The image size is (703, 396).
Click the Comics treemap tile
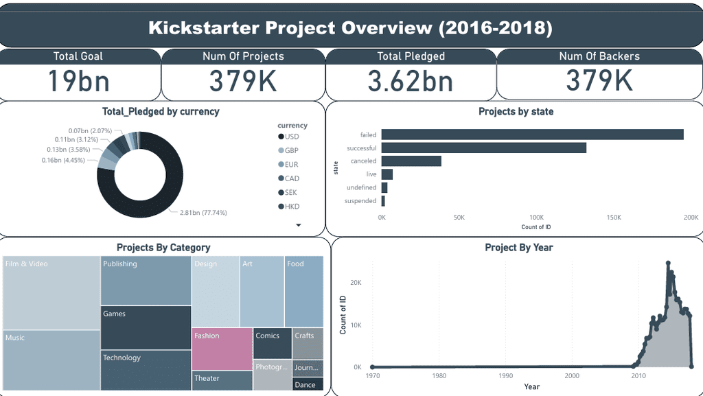point(273,344)
